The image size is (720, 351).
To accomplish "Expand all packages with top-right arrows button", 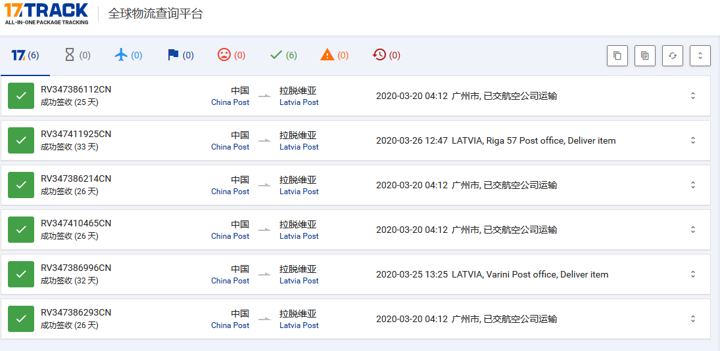I will [x=700, y=56].
